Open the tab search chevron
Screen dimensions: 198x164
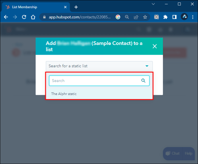pos(153,4)
